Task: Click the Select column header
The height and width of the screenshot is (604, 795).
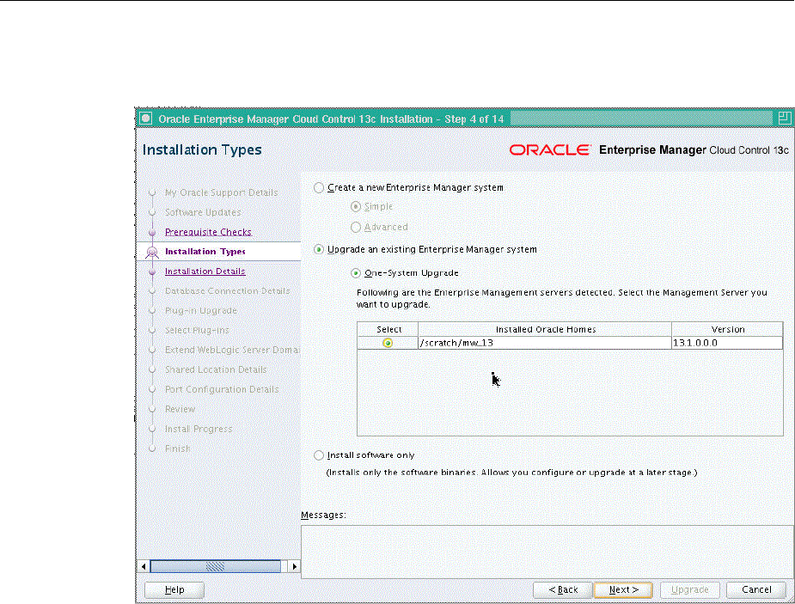Action: point(388,329)
